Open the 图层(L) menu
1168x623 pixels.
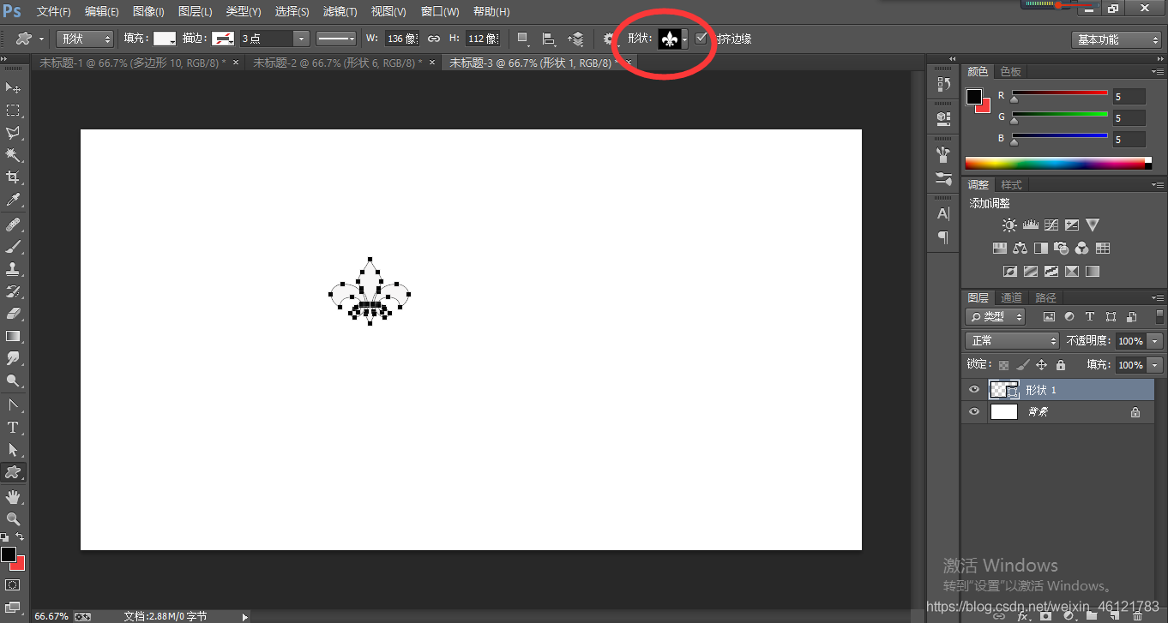tap(195, 12)
